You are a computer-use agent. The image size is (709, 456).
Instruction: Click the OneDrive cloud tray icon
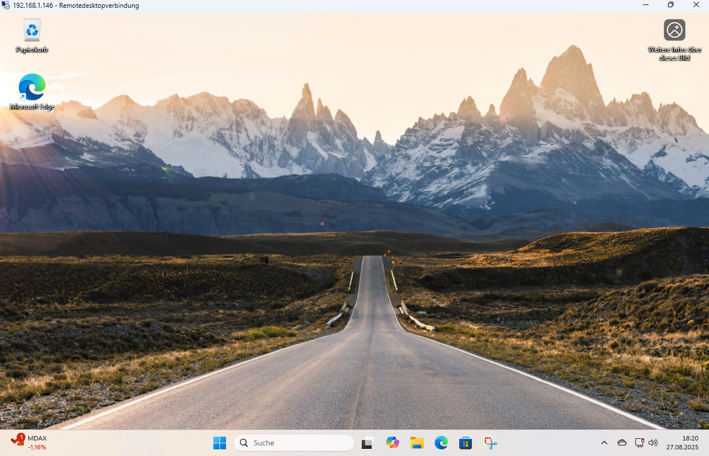[622, 443]
